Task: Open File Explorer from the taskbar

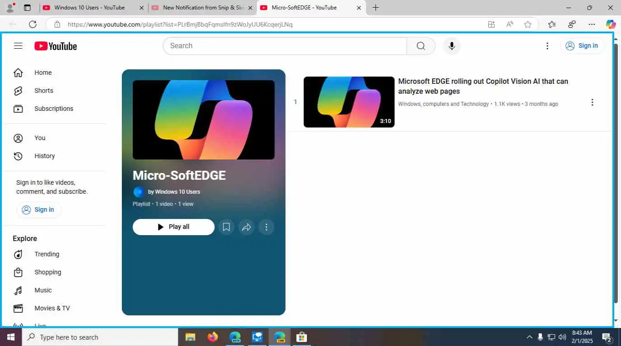Action: pyautogui.click(x=190, y=337)
